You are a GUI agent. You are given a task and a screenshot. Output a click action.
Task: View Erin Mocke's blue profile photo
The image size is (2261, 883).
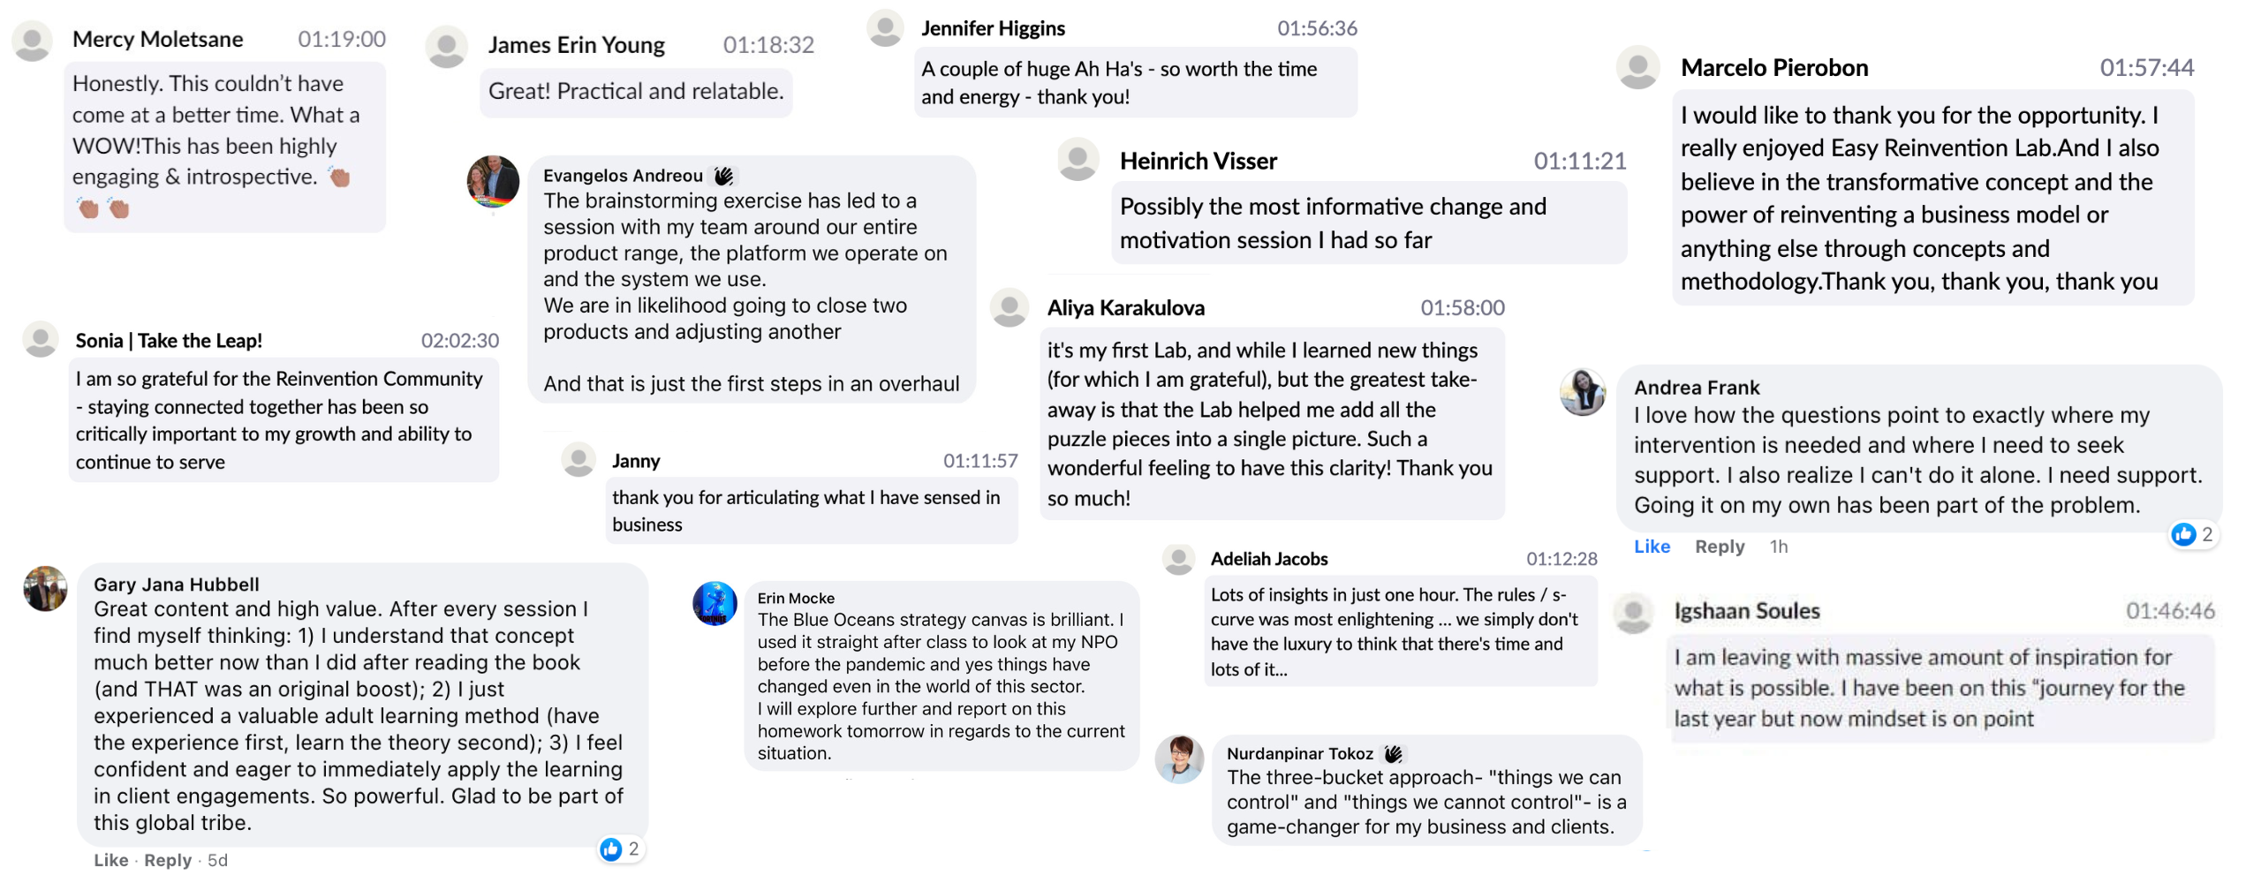click(x=715, y=604)
